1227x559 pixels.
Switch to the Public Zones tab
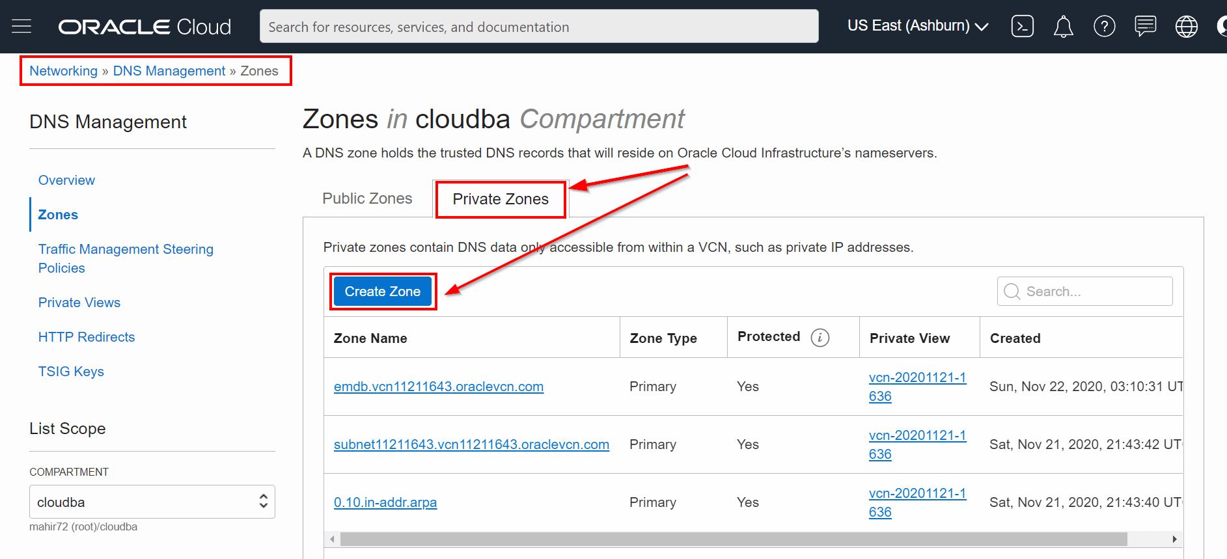[x=367, y=198]
